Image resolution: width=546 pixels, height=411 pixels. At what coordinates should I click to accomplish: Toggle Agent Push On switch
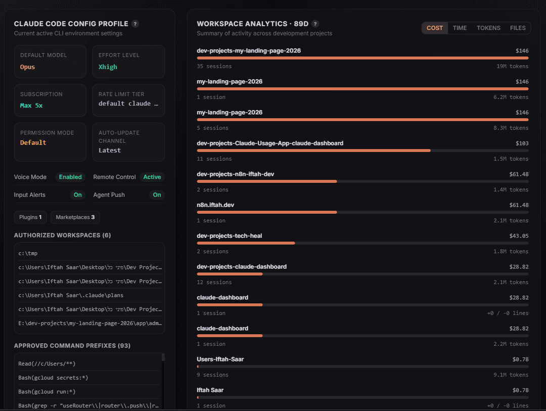[157, 195]
